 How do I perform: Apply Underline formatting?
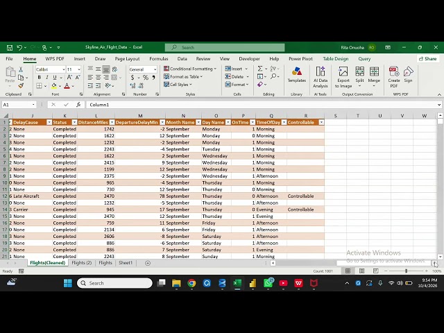[x=55, y=77]
